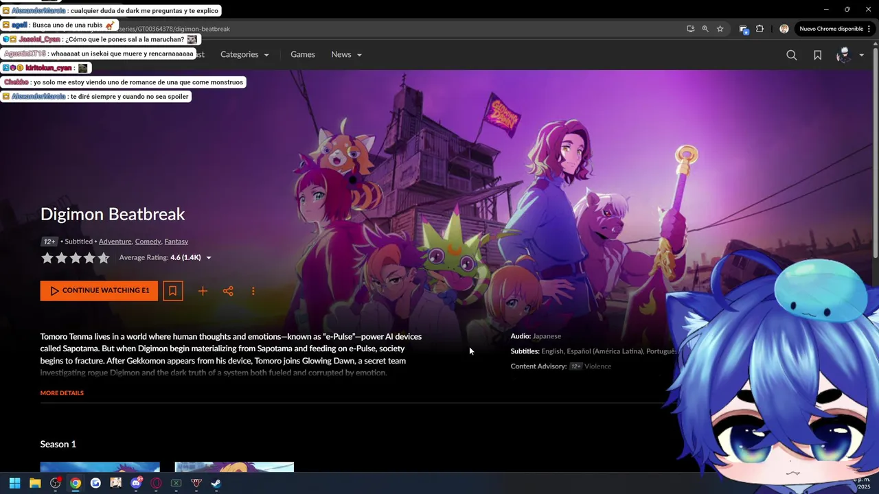The image size is (879, 494).
Task: Click the Japanese audio label
Action: pyautogui.click(x=547, y=336)
